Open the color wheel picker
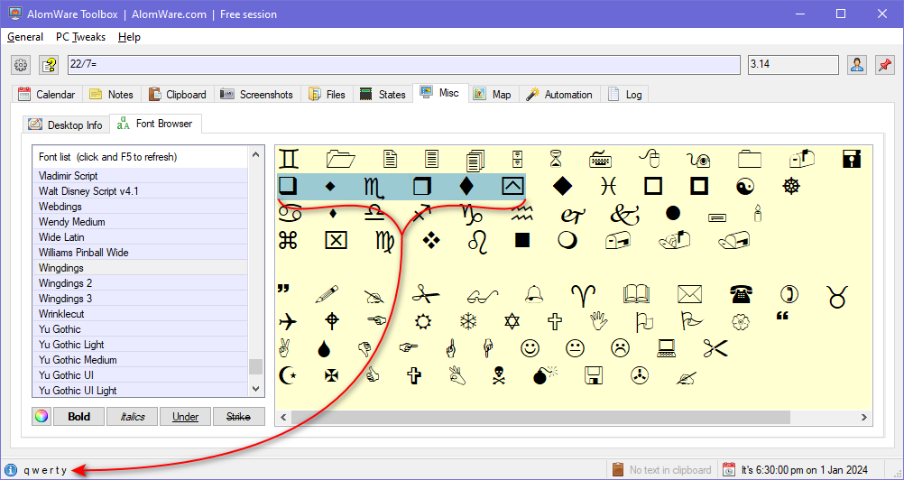Viewport: 904px width, 480px height. (x=42, y=416)
